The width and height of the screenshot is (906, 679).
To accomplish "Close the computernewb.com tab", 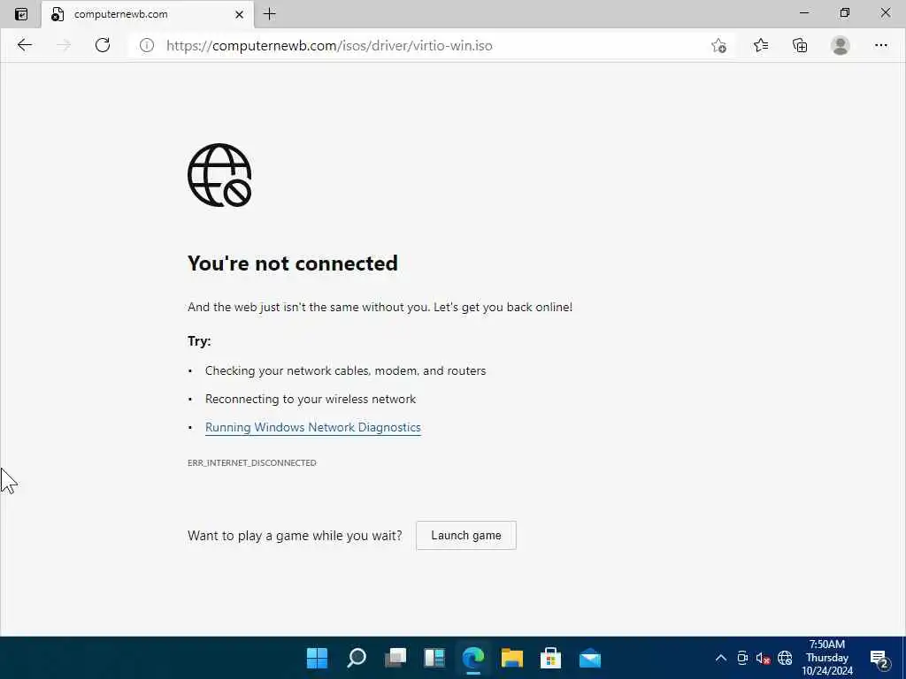I will point(239,14).
